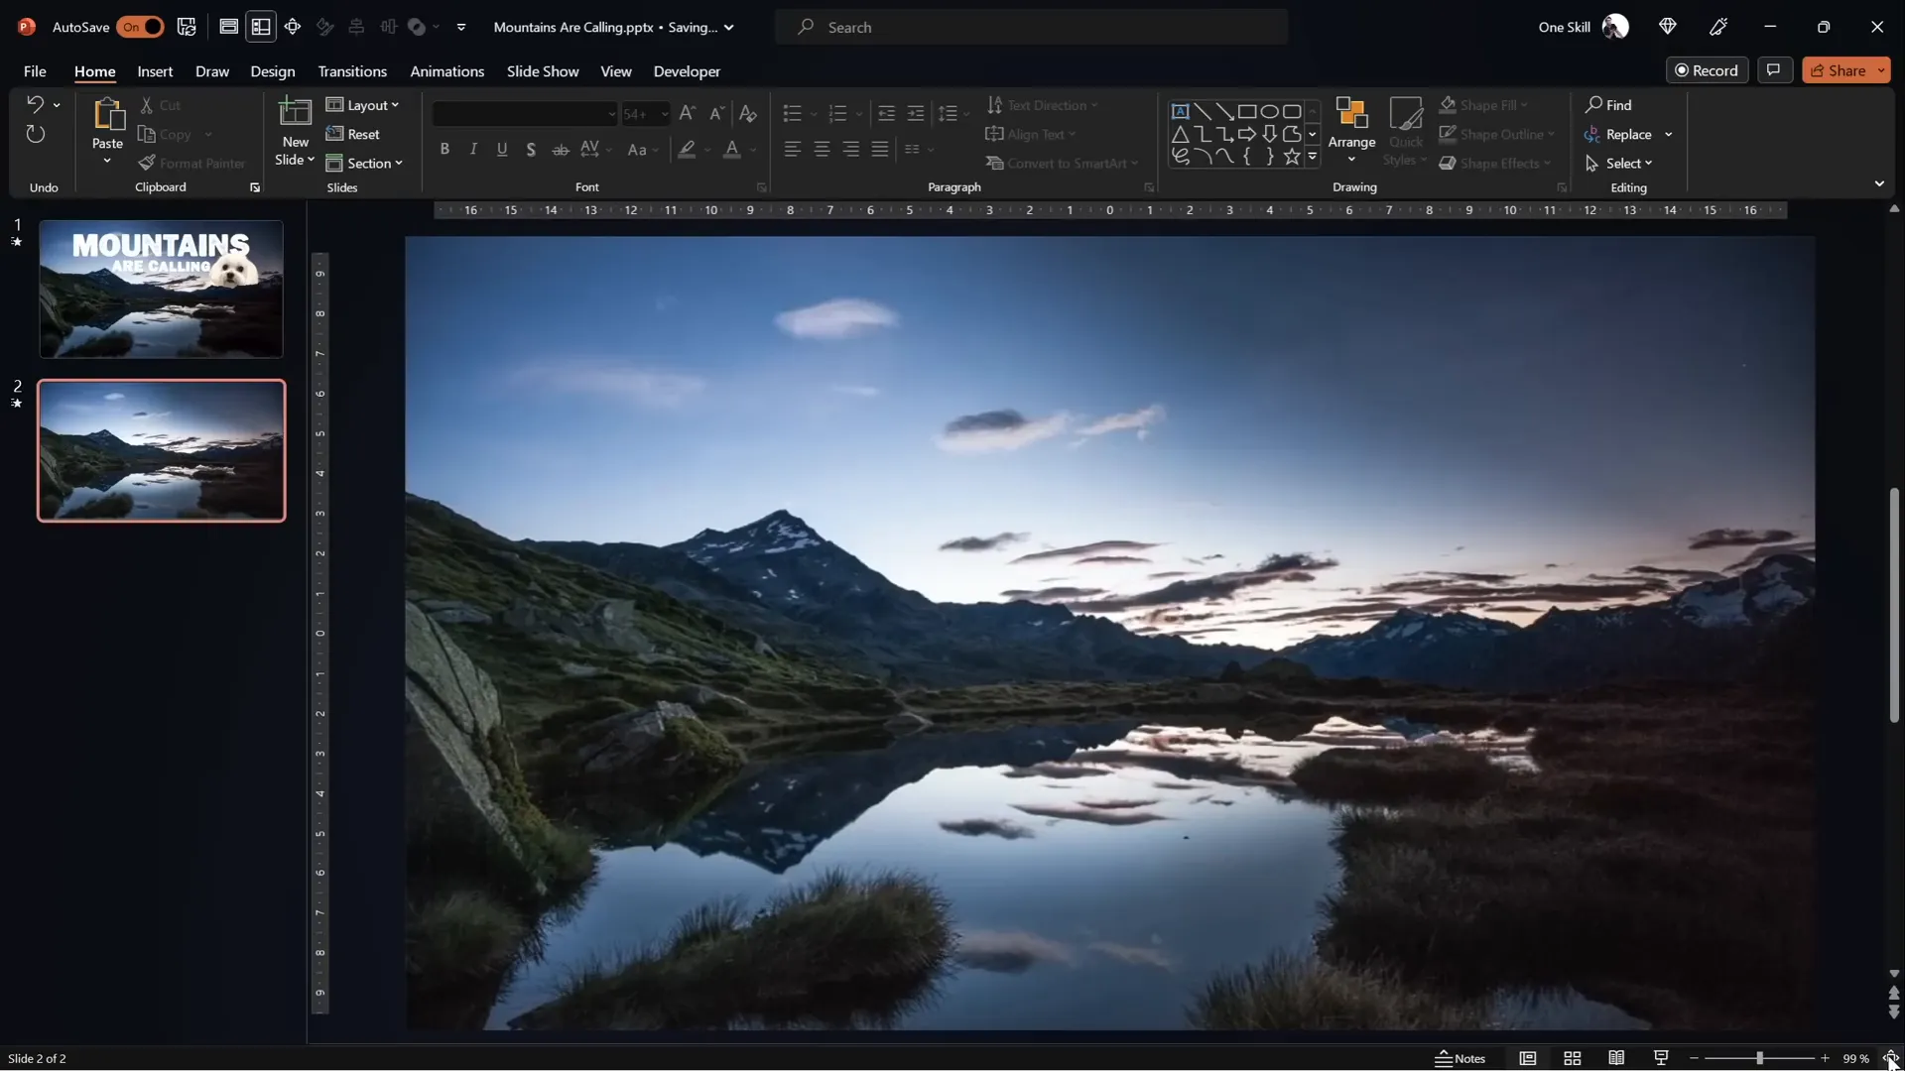The height and width of the screenshot is (1071, 1905).
Task: Select the Arrange icon
Action: [x=1352, y=119]
